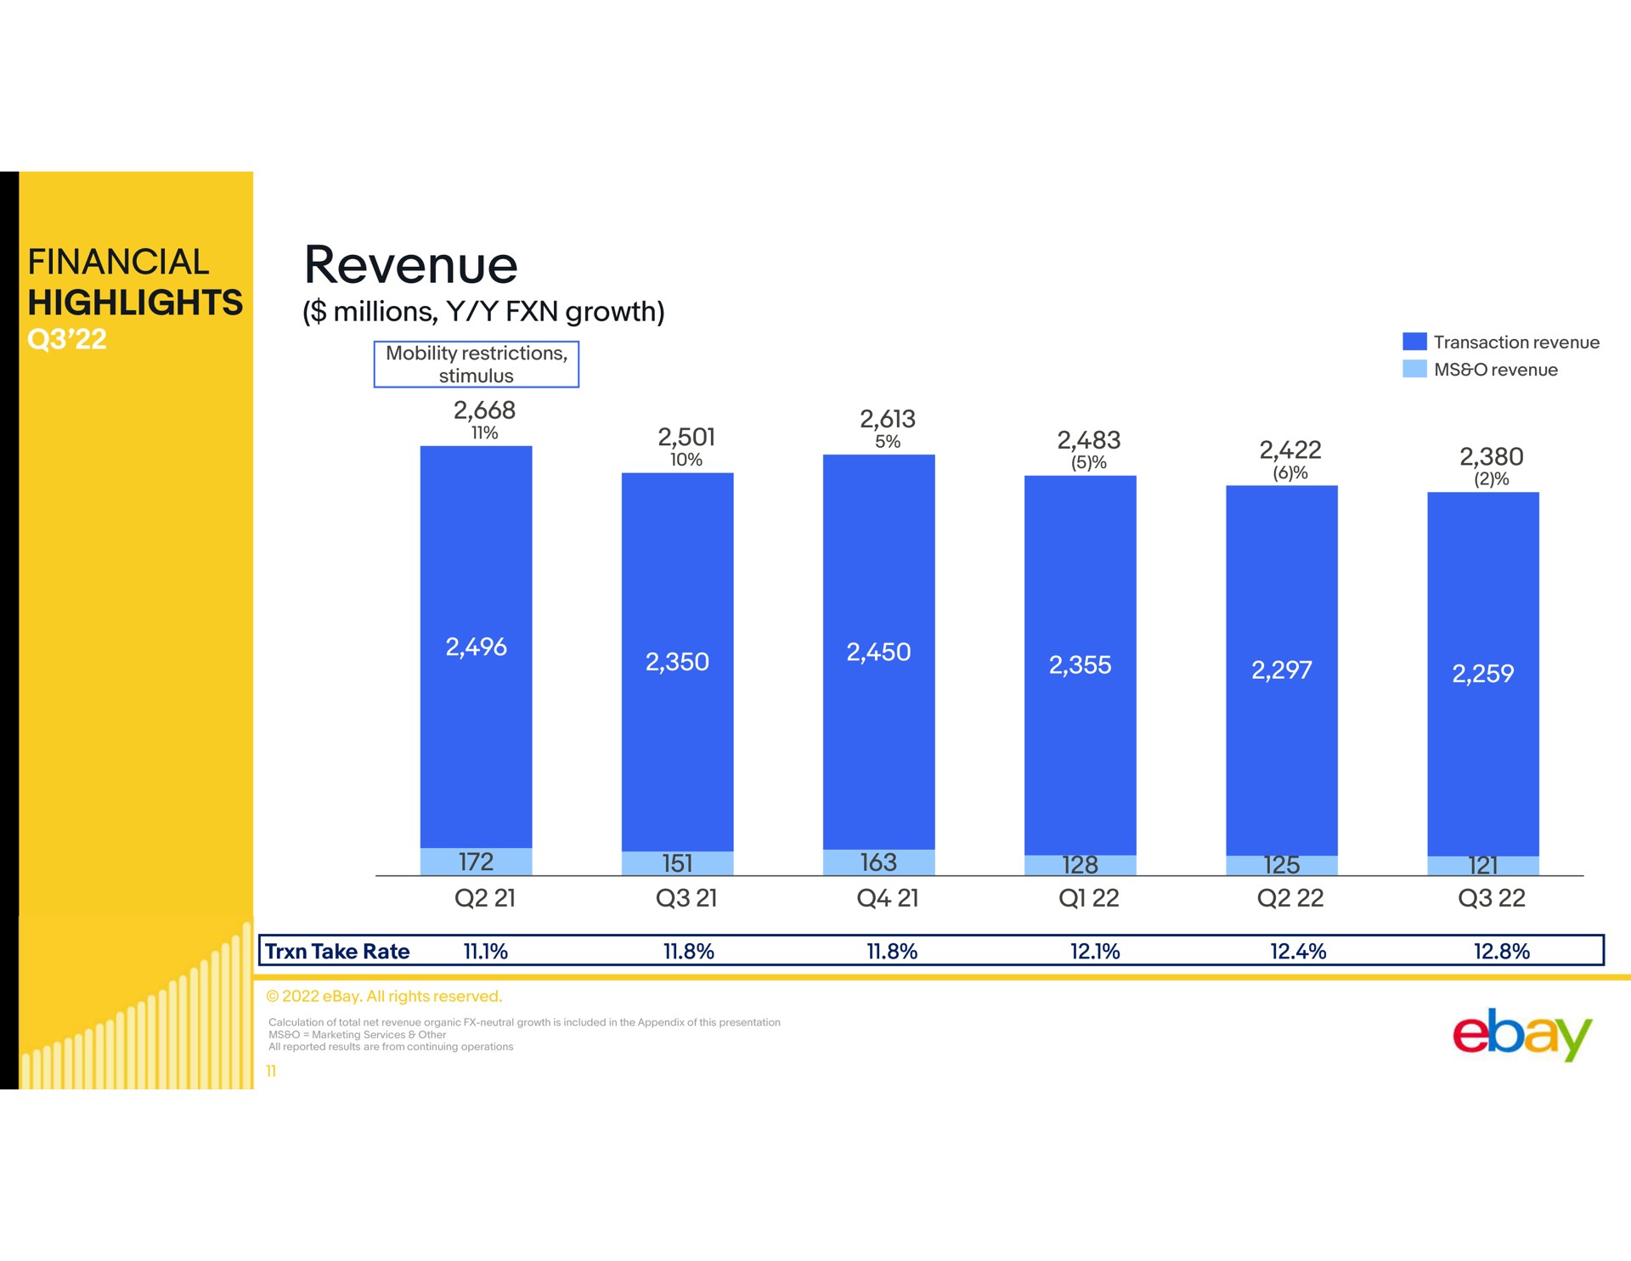
Task: Click the FINANCIAL HIGHLIGHTS sidebar heading
Action: point(135,283)
